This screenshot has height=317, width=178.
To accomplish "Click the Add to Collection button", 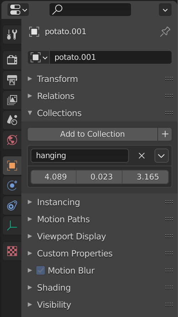I will coord(93,134).
